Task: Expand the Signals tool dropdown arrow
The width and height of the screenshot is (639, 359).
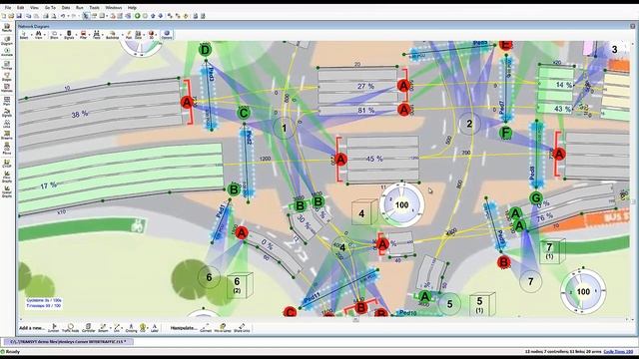Action: pos(76,35)
